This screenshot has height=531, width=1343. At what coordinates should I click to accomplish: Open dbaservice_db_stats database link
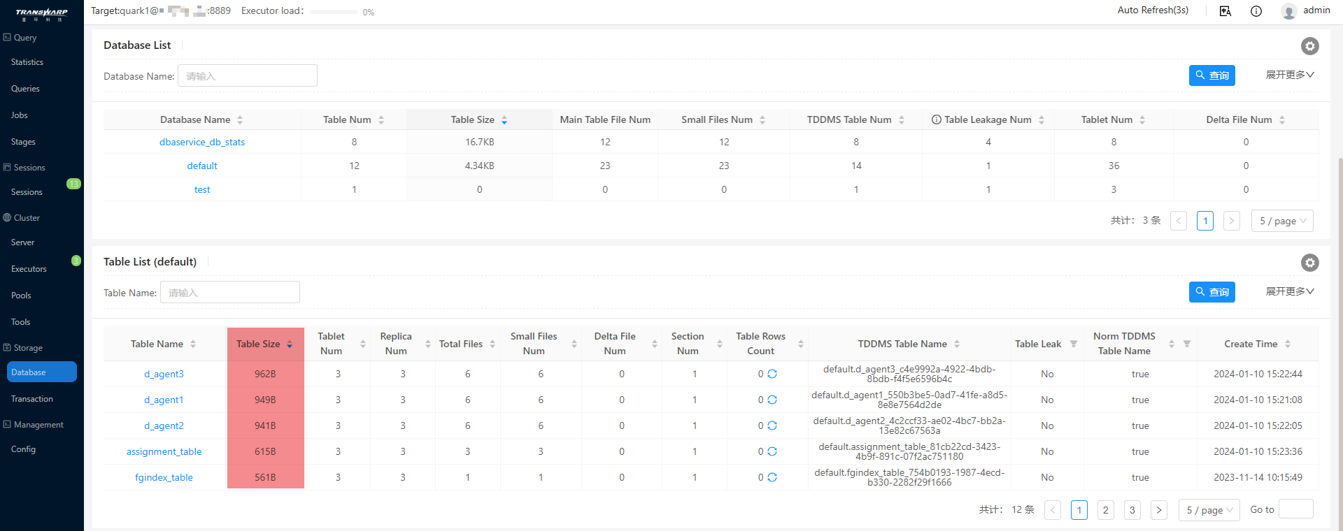tap(202, 142)
